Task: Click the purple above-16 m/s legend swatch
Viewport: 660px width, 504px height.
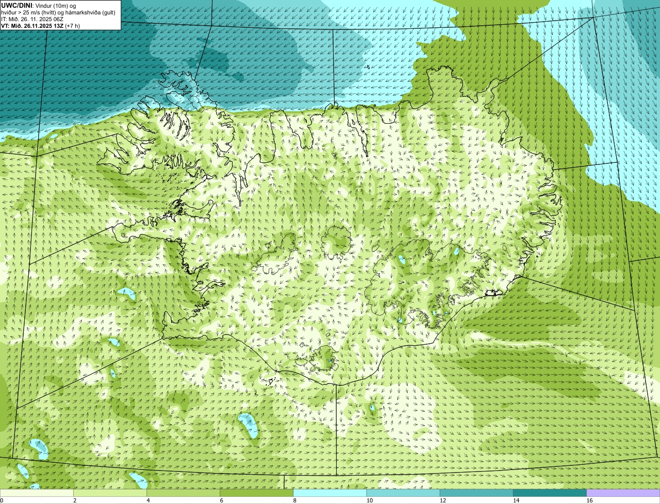Action: click(623, 493)
